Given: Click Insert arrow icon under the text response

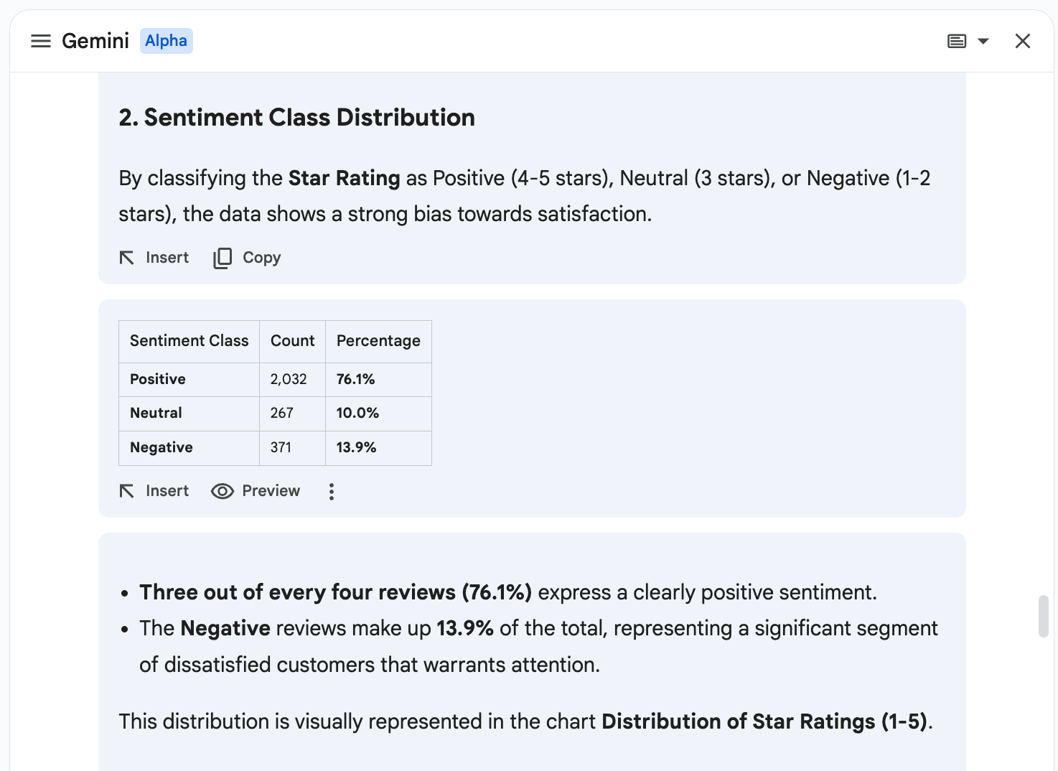Looking at the screenshot, I should 127,258.
